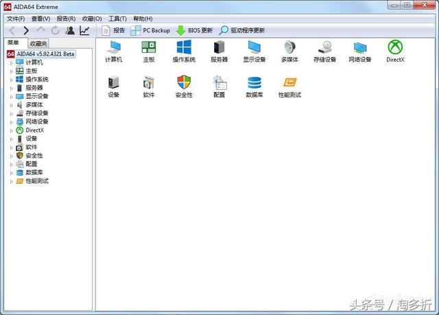Open the 多媒体 speaker icon
This screenshot has height=315, width=439.
coord(289,48)
